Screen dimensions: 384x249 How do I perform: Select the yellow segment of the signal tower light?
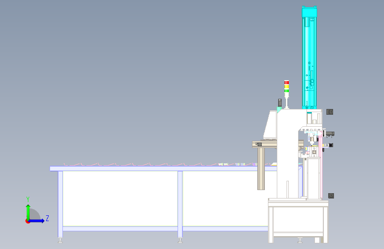tap(287, 86)
